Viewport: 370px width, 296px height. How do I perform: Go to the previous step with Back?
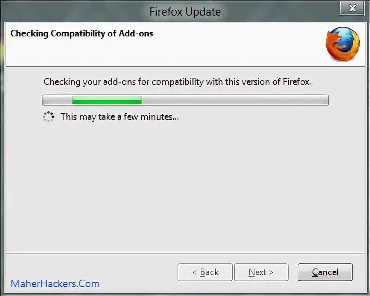205,272
